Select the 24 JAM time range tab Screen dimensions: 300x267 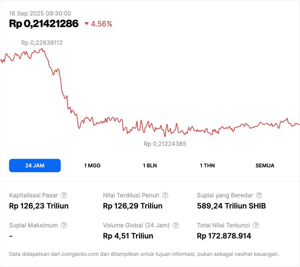[x=35, y=166]
